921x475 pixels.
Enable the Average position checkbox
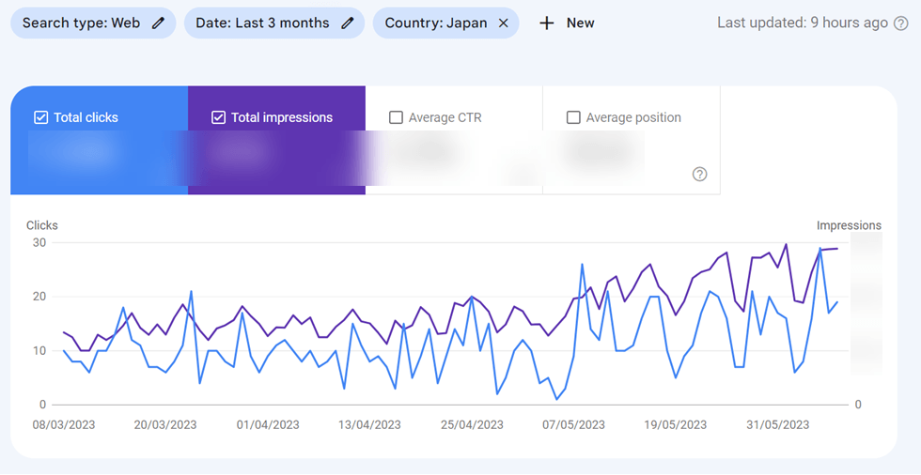(x=573, y=117)
